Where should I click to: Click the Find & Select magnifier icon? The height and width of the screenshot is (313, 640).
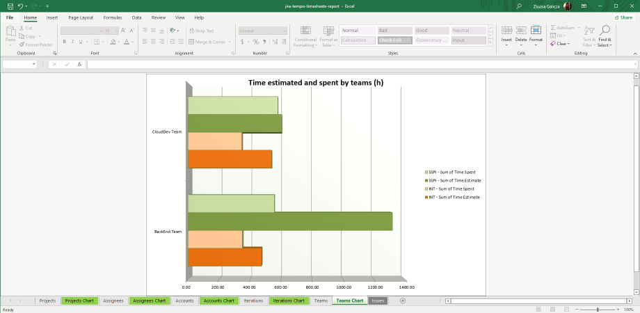[x=605, y=31]
